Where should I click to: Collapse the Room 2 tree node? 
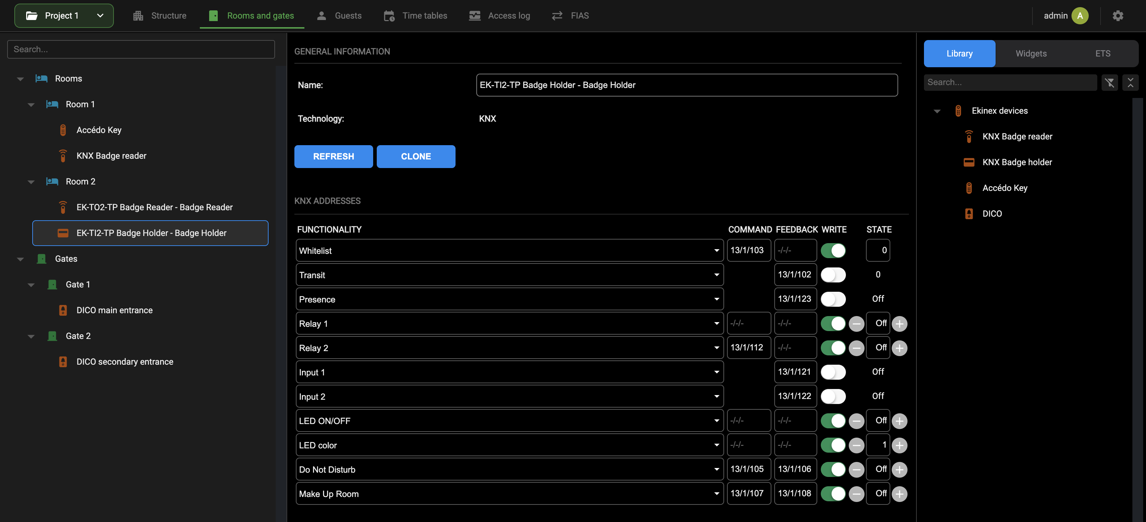[x=31, y=182]
